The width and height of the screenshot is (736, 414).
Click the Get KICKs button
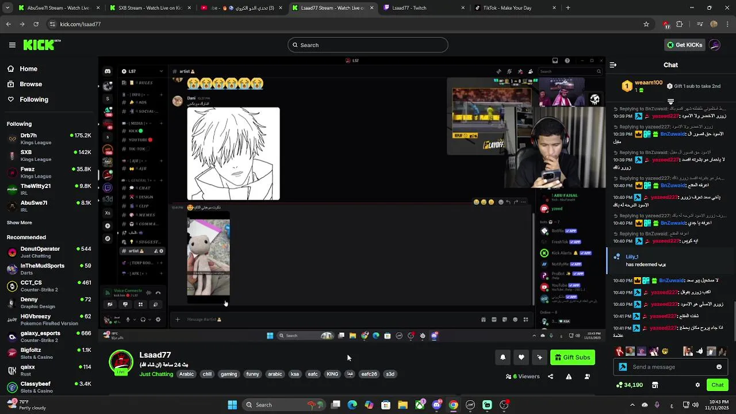point(684,45)
